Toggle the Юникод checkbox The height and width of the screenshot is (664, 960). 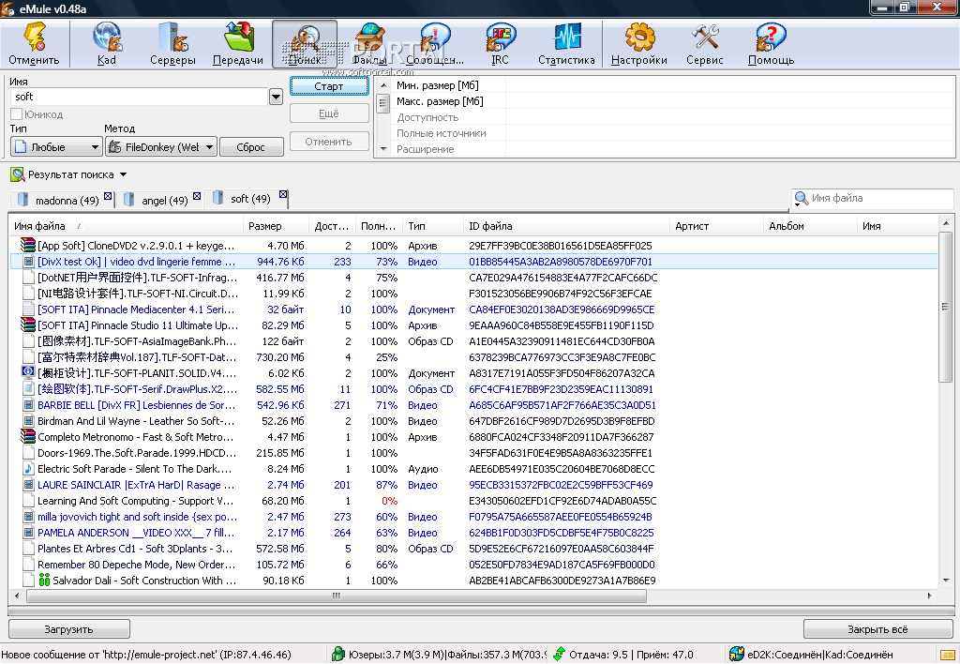(x=17, y=113)
